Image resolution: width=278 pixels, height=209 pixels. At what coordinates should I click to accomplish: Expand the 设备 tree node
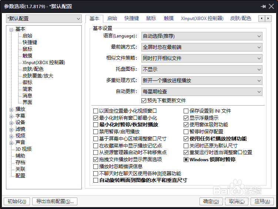11,123
